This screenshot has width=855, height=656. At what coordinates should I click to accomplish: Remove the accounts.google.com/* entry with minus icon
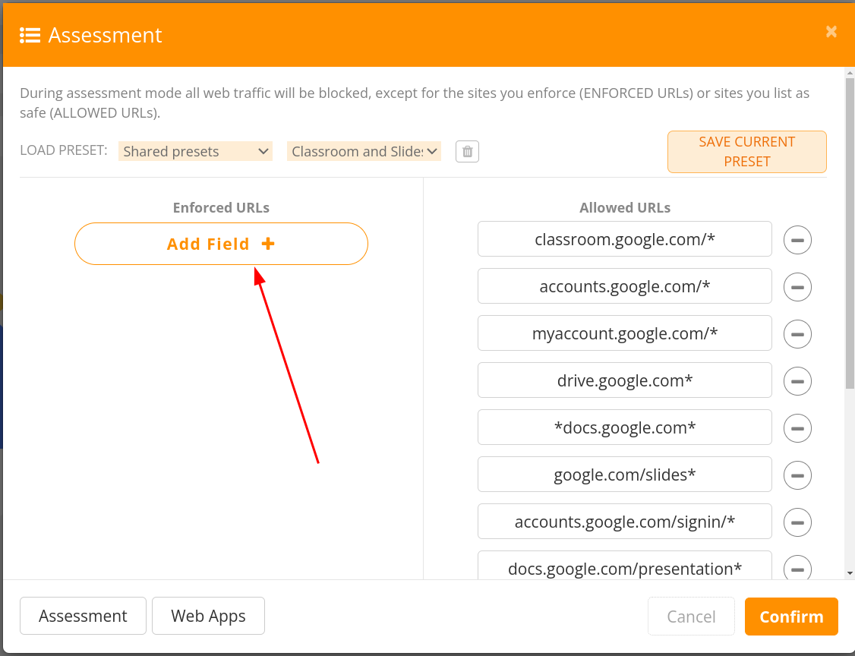(x=797, y=287)
